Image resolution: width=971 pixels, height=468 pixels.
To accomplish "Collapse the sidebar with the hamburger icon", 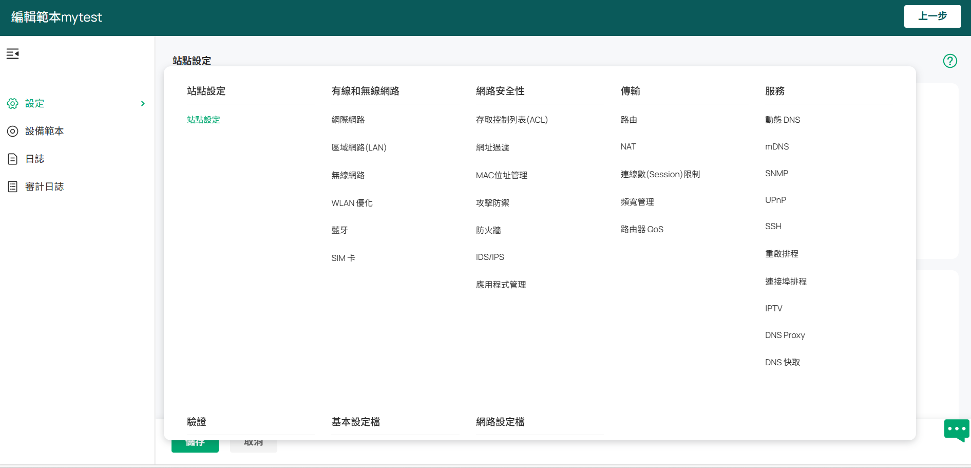I will click(12, 53).
